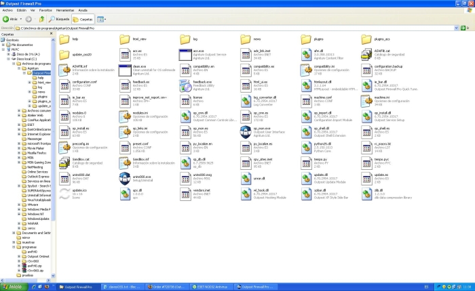Expand the Documents and Settings tree node
This screenshot has height=291, width=475.
(14, 233)
